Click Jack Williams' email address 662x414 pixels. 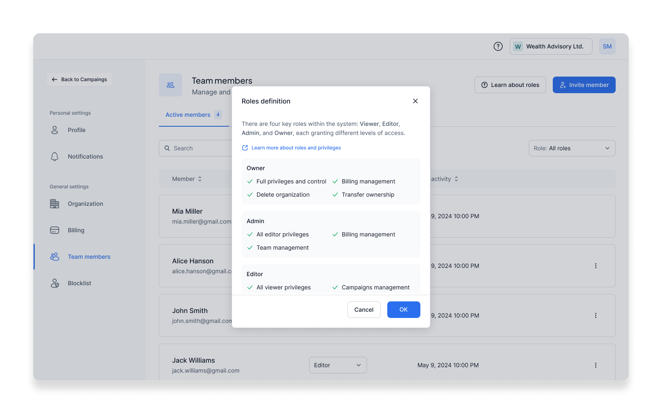click(x=206, y=371)
